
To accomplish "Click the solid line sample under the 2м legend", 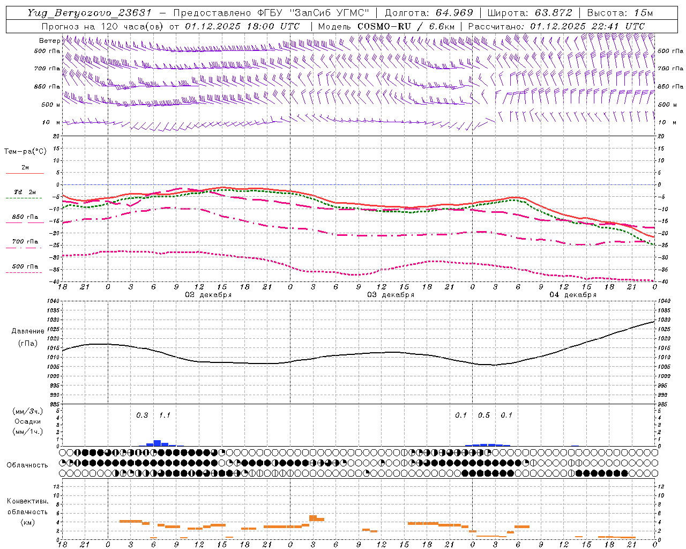I will (x=25, y=173).
